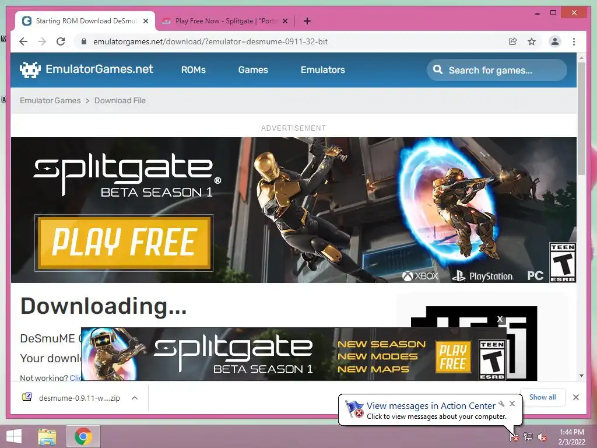Click the wrench icon in Action Center balloon

coord(501,404)
